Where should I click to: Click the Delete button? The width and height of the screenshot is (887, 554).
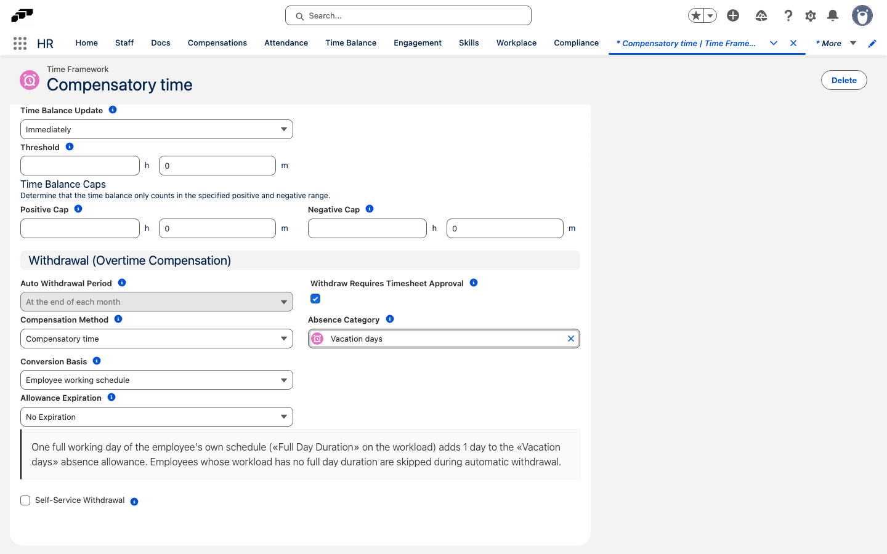pyautogui.click(x=844, y=80)
